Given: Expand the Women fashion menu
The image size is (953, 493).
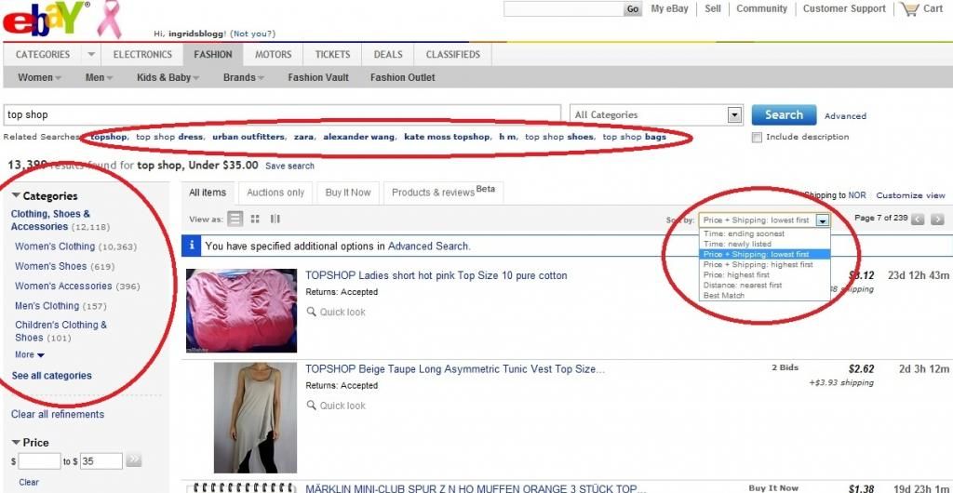Looking at the screenshot, I should point(39,78).
